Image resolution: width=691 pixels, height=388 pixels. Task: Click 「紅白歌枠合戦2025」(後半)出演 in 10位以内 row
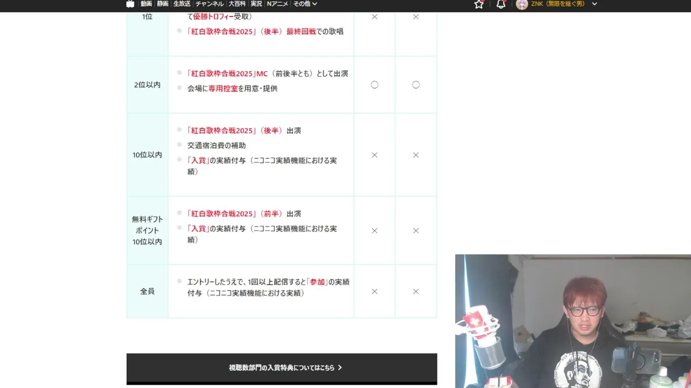243,131
